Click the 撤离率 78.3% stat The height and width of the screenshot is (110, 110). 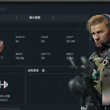(20, 56)
